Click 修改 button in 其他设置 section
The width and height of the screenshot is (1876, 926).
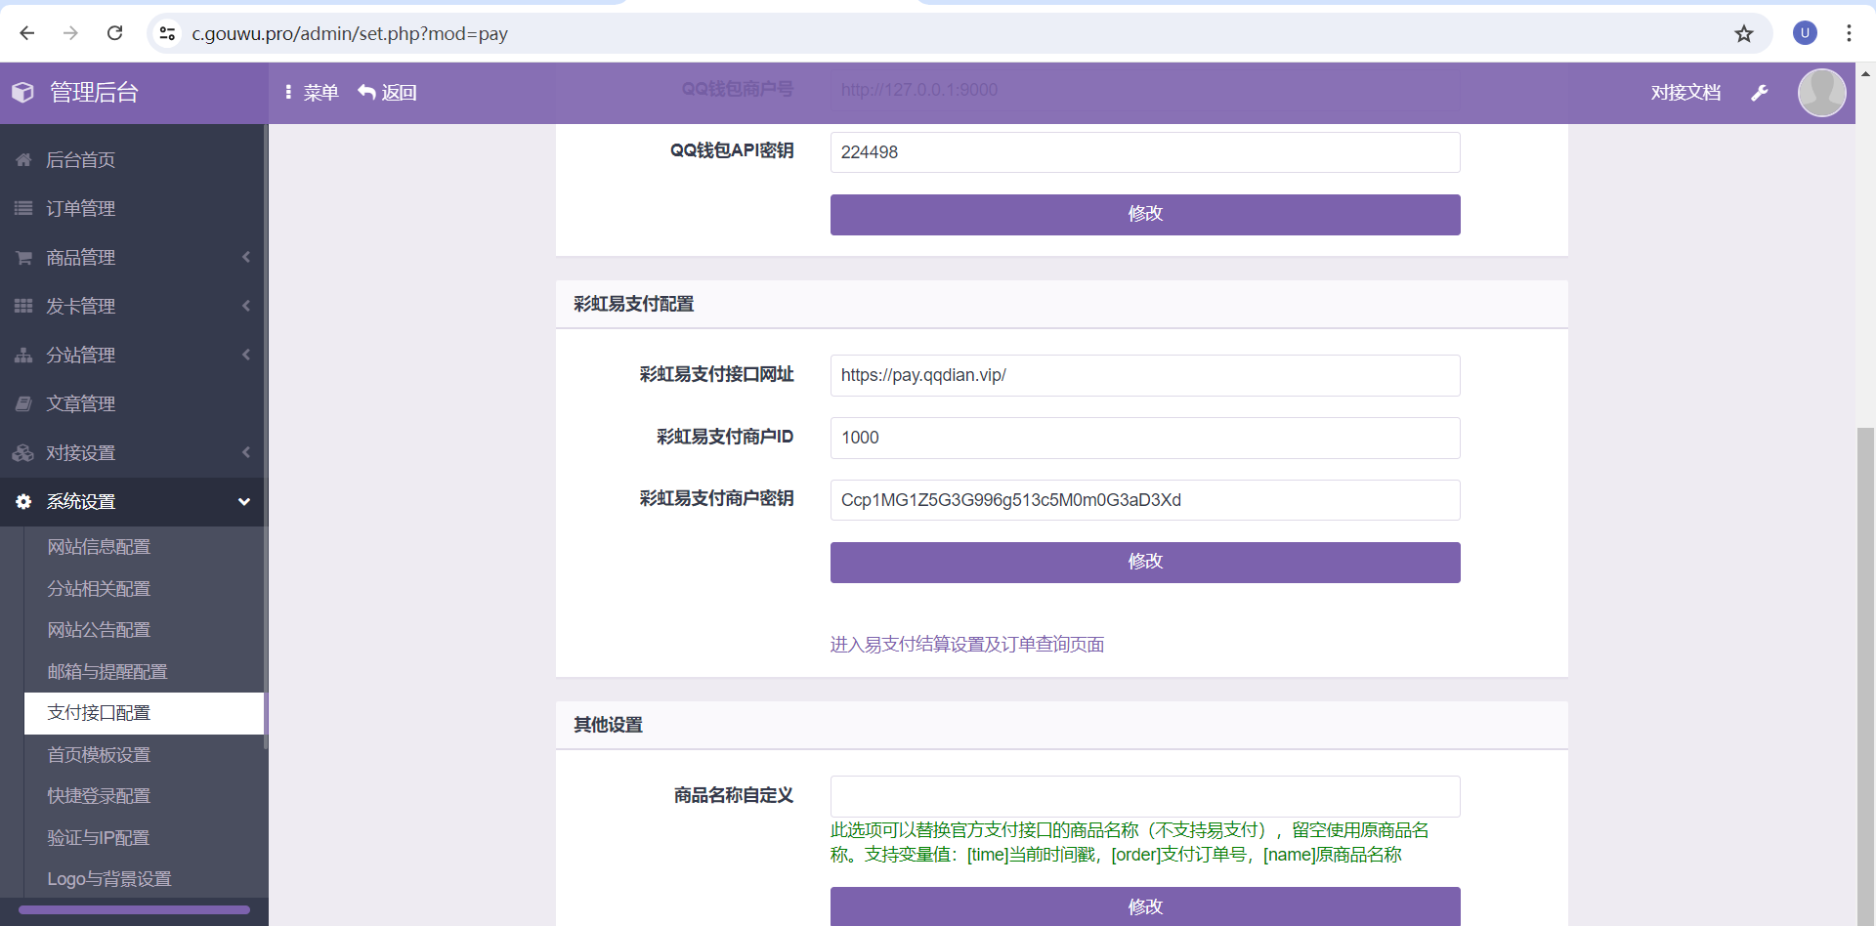click(x=1145, y=906)
